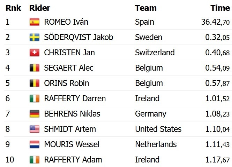This screenshot has height=167, width=232.
Task: Open rider SÖDERQVIST Jakob's page
Action: [x=78, y=38]
